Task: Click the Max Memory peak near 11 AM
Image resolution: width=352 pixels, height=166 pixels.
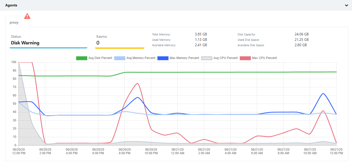Action: (x=323, y=93)
